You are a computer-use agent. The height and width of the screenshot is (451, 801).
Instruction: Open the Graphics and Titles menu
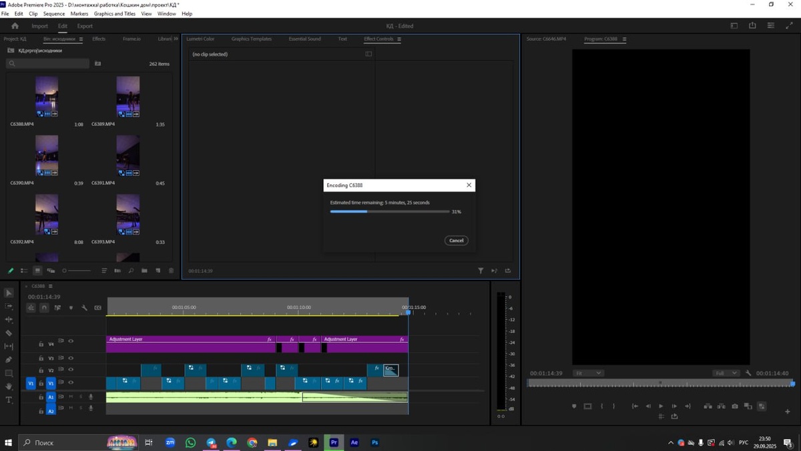[x=115, y=13]
